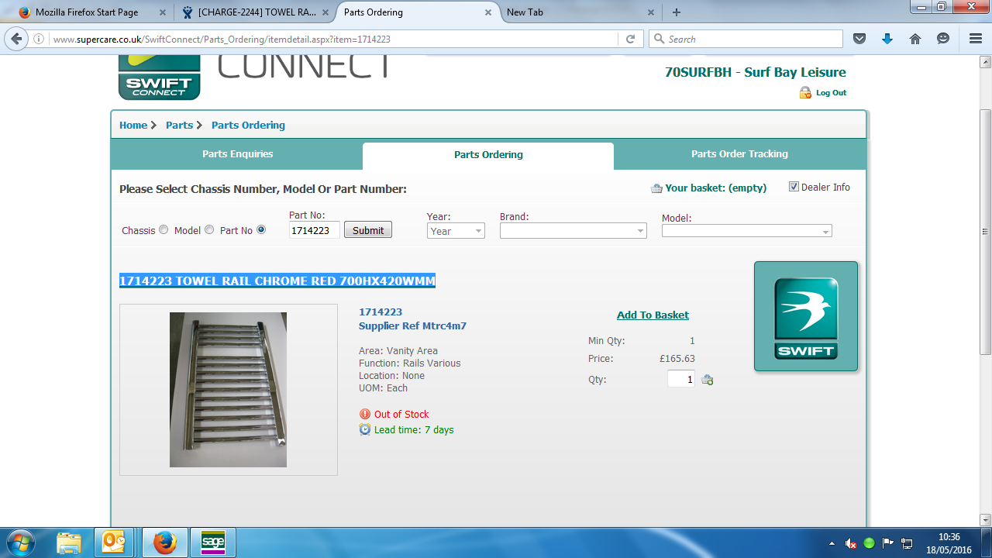Click the green status tray icon

click(869, 543)
